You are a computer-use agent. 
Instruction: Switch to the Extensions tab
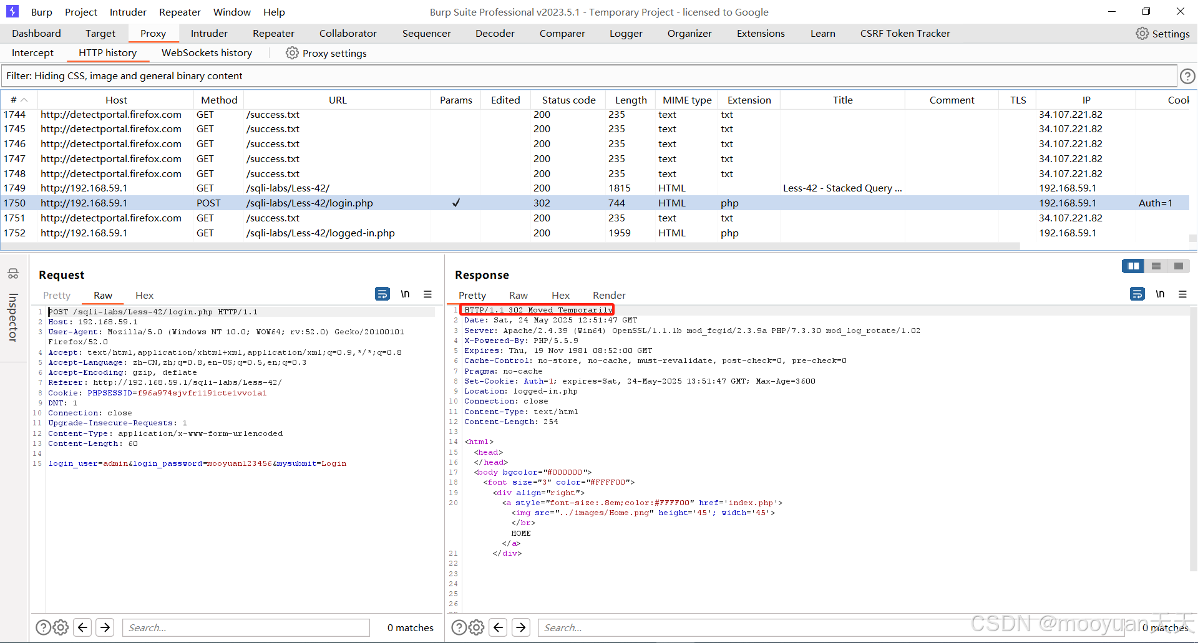click(761, 34)
